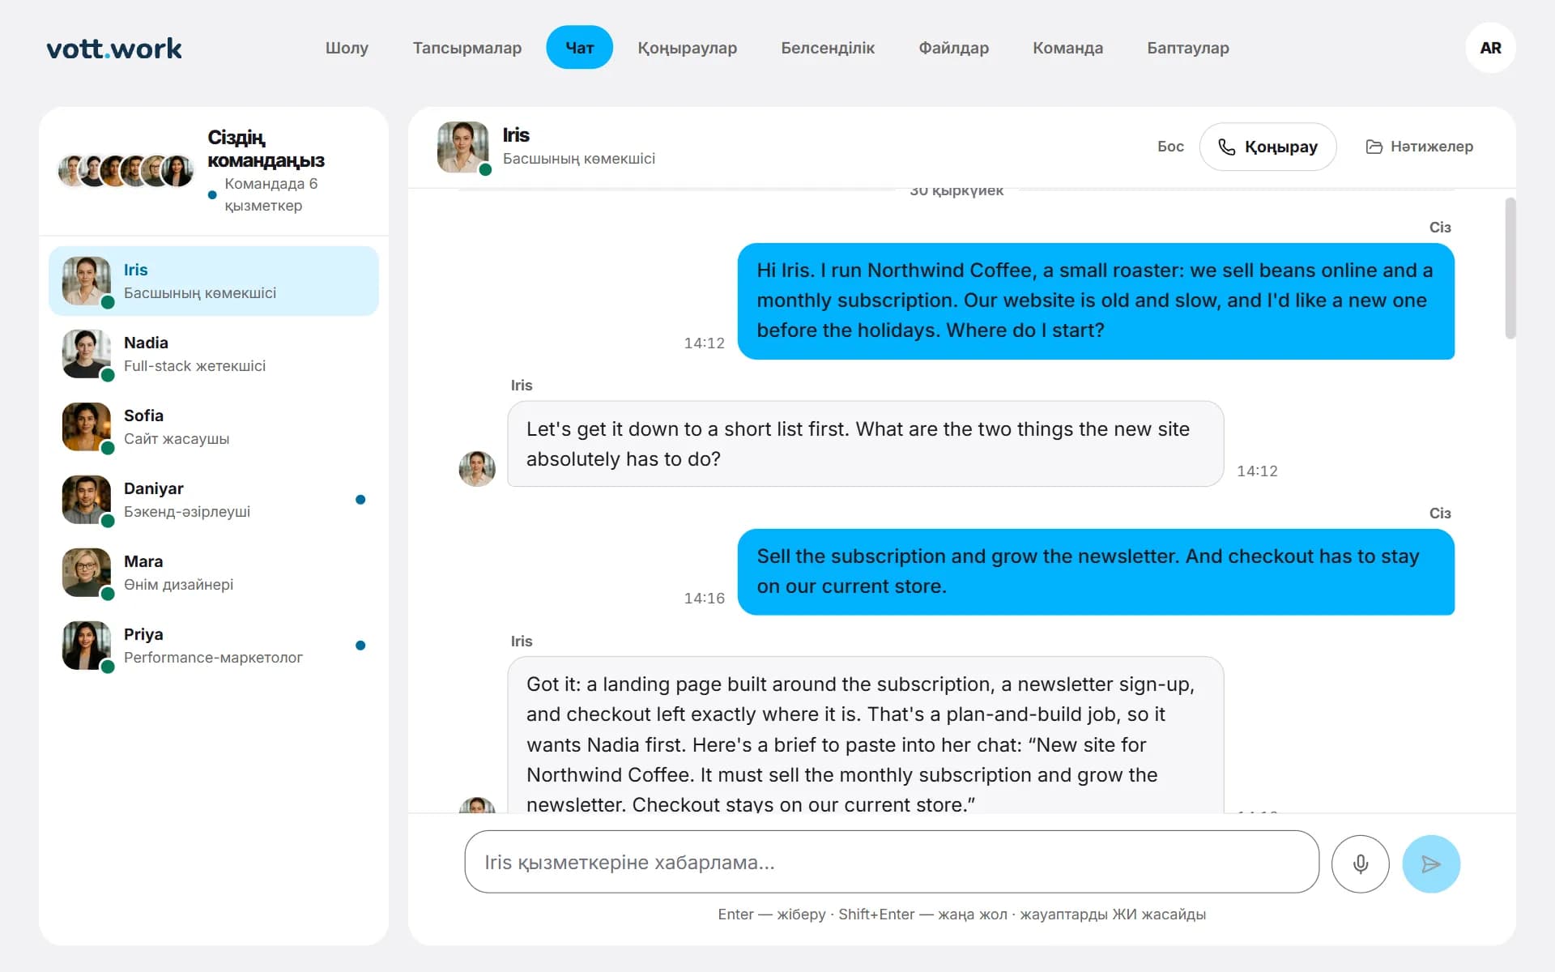Switch to the Шолу tab
Screen dimensions: 1555x972
347,48
